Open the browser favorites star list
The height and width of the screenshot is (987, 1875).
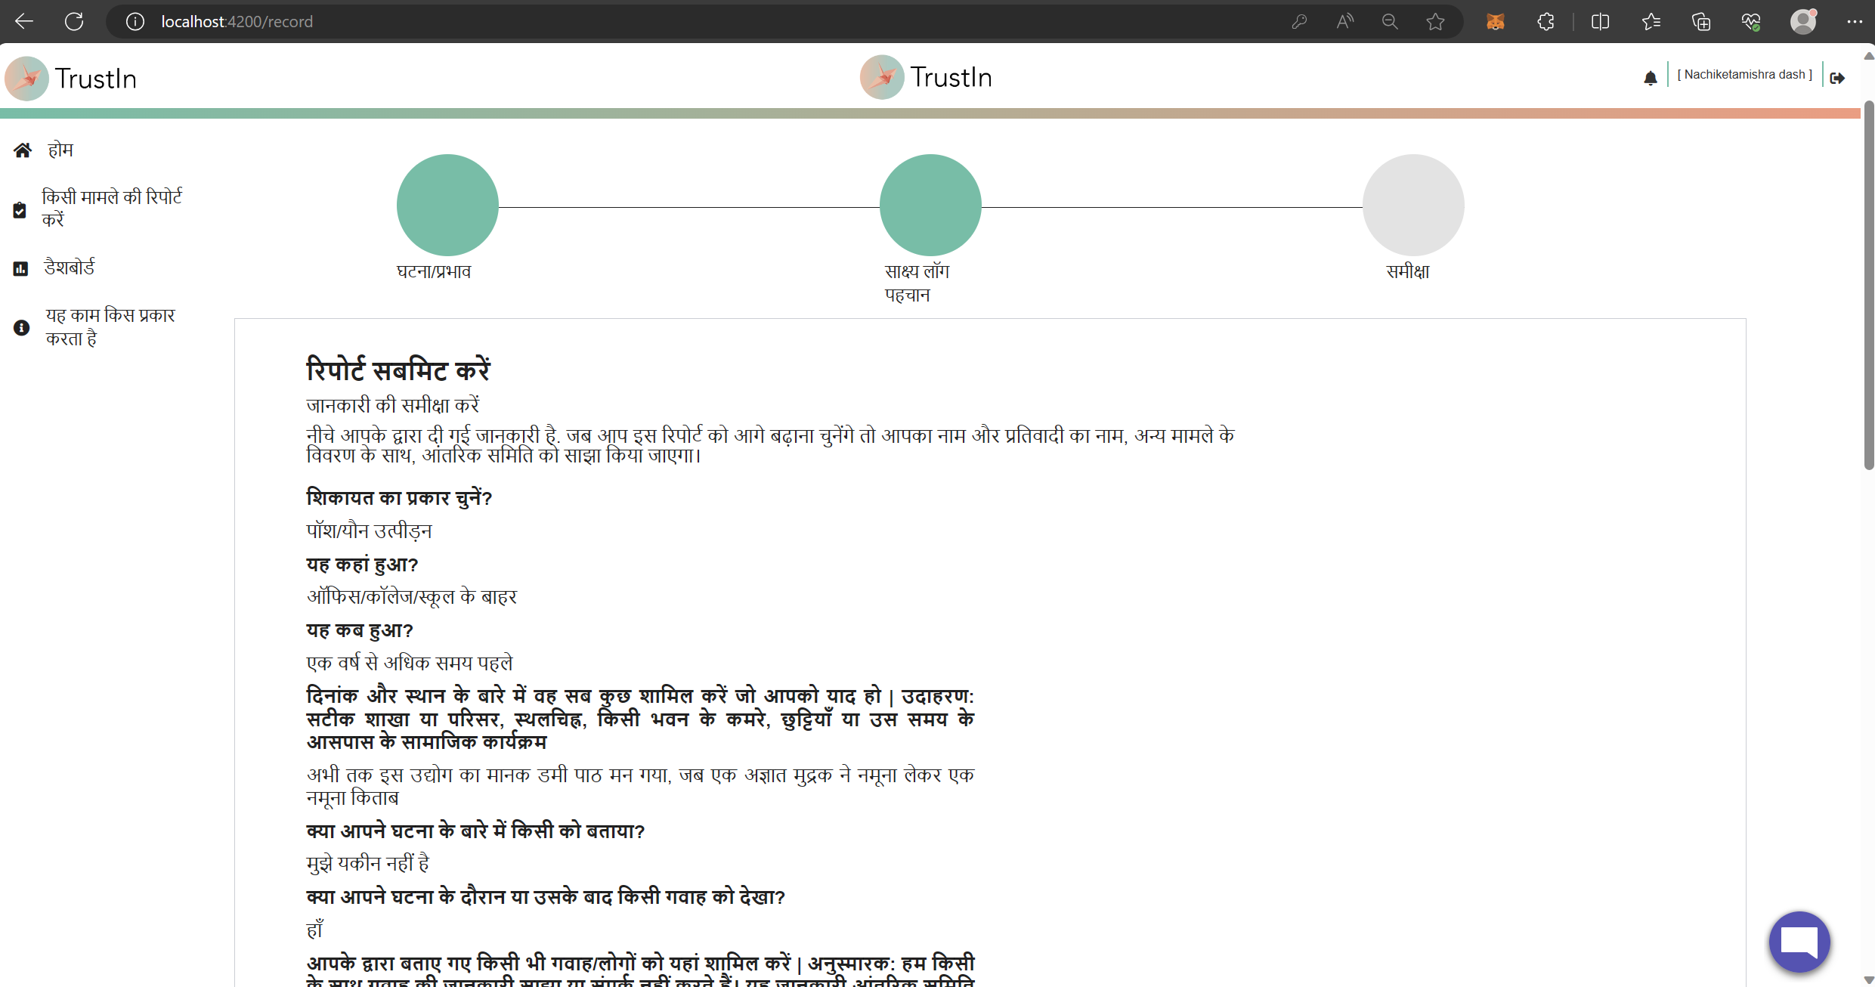(1651, 21)
